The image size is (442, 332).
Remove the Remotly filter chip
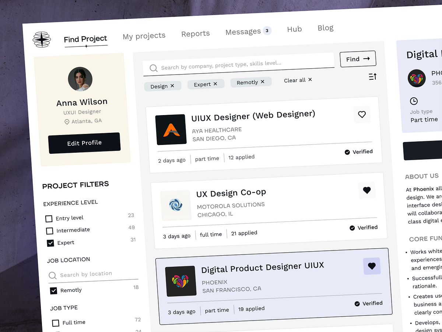tap(262, 82)
